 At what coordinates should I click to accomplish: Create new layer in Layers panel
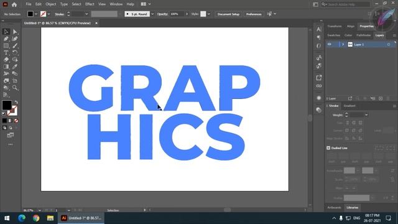(x=381, y=98)
